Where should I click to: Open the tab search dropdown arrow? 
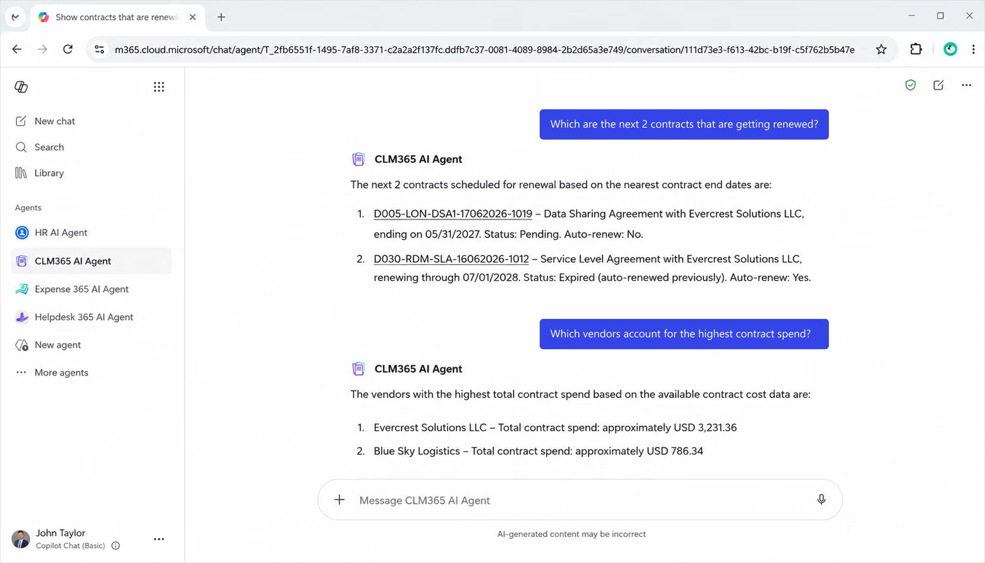tap(15, 17)
